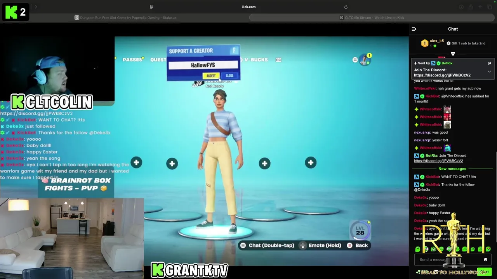Open the Discord link in BotRix's chat message

tap(438, 161)
